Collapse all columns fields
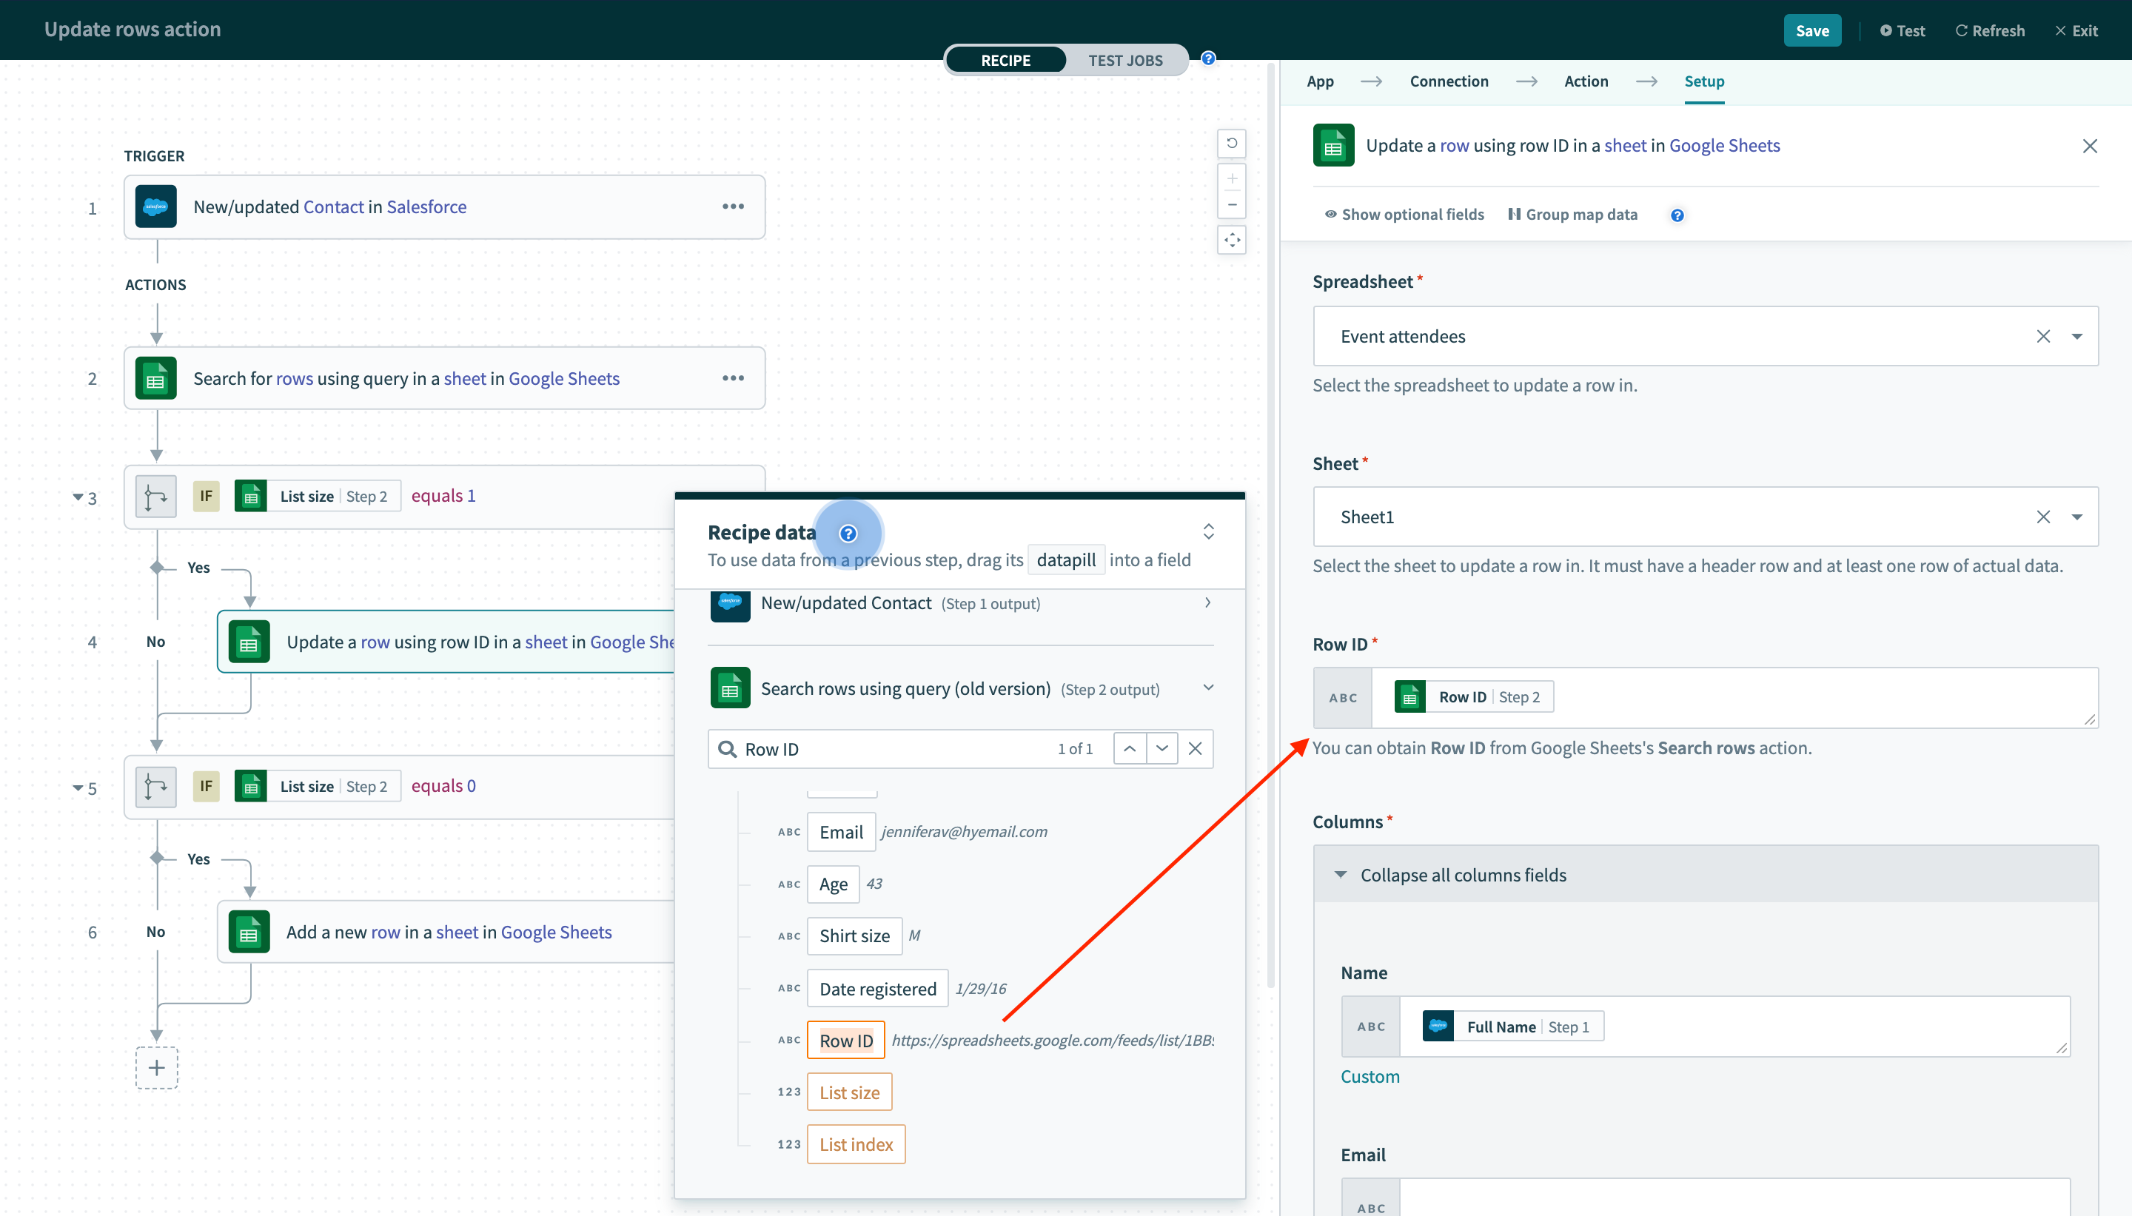Screen dimensions: 2132x1216 coord(1462,874)
